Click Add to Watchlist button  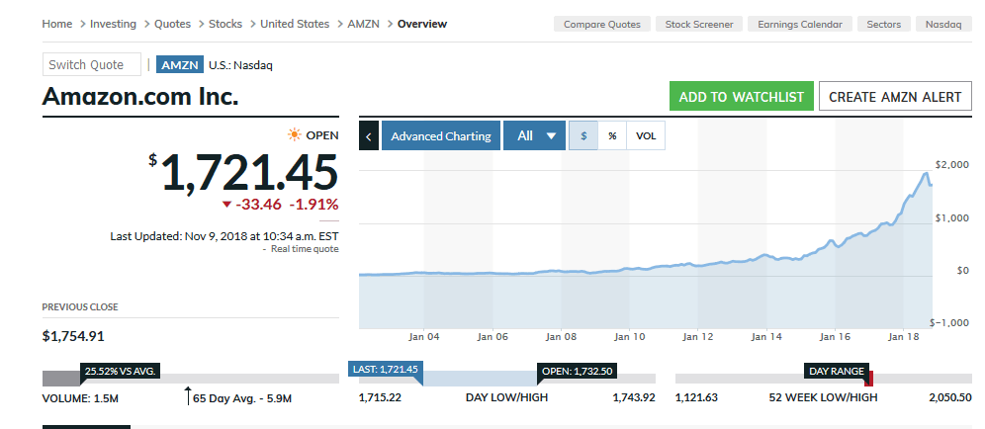(741, 97)
